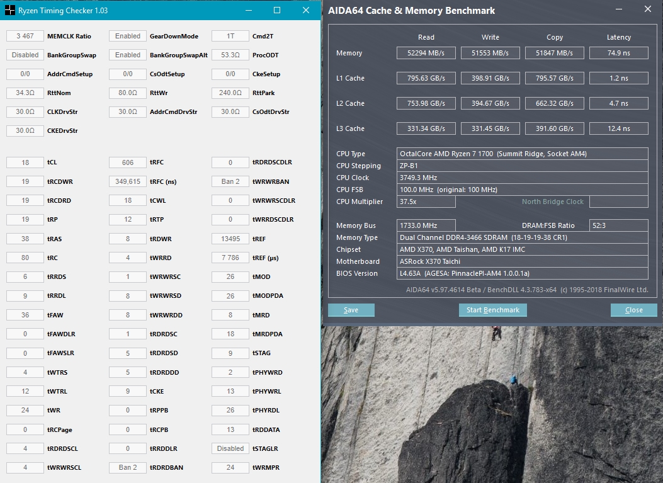
Task: Click the empty North Bridge Clock field
Action: point(618,202)
